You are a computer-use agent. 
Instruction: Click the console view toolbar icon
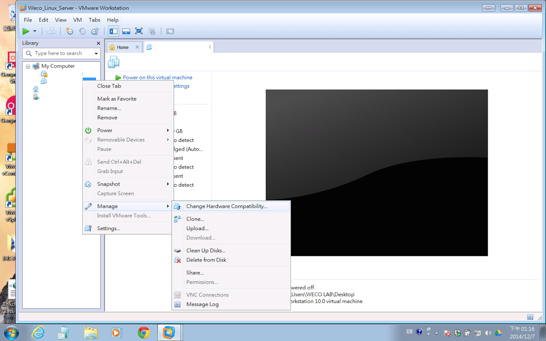170,31
